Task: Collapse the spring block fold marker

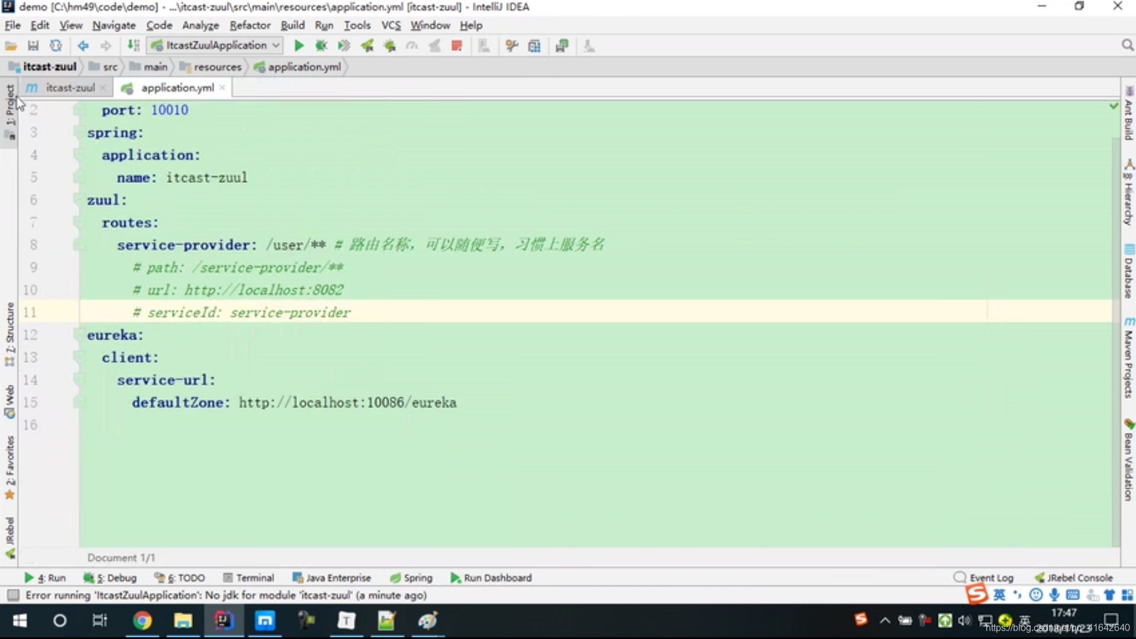Action: coord(79,133)
